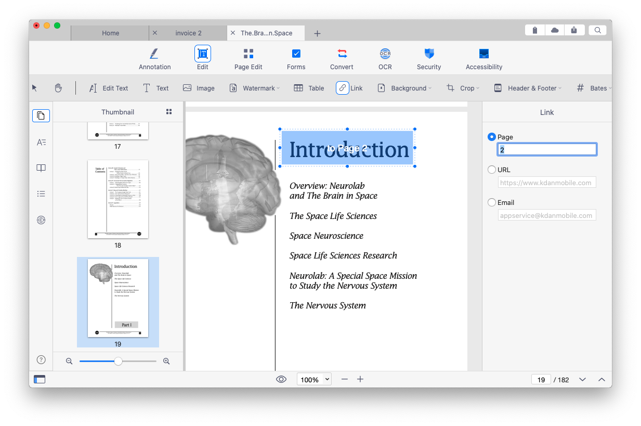The width and height of the screenshot is (641, 426).
Task: Select the Email link radio button
Action: coord(492,202)
